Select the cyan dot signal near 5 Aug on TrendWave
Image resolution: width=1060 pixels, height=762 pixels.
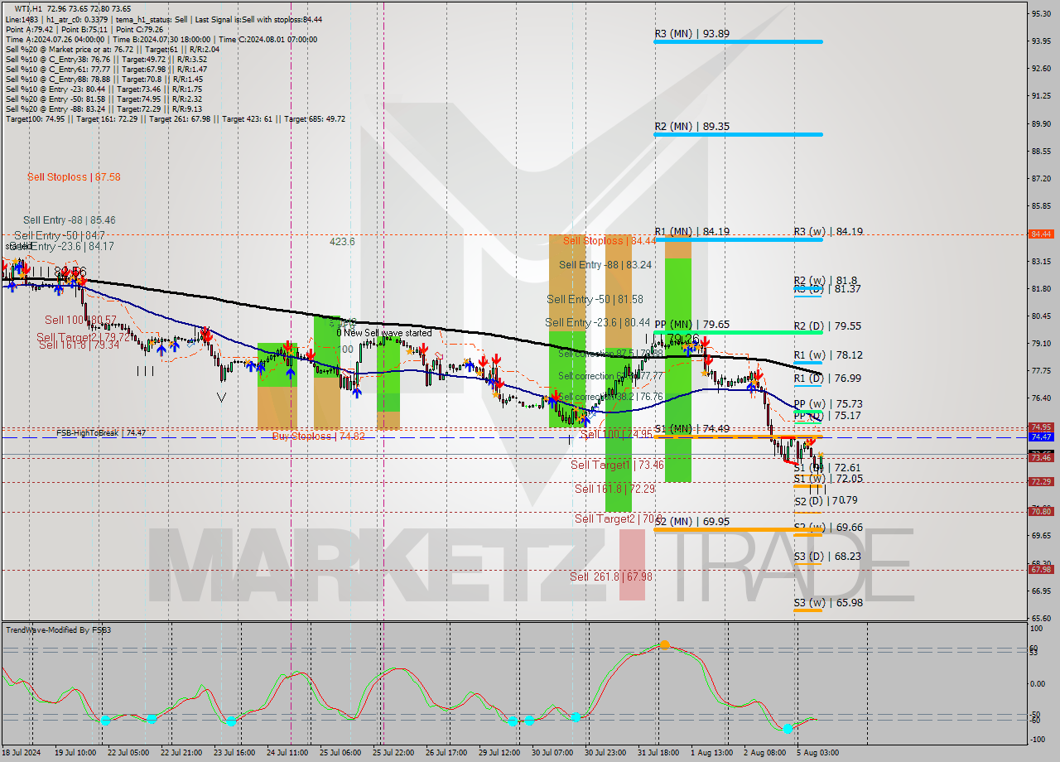point(786,731)
